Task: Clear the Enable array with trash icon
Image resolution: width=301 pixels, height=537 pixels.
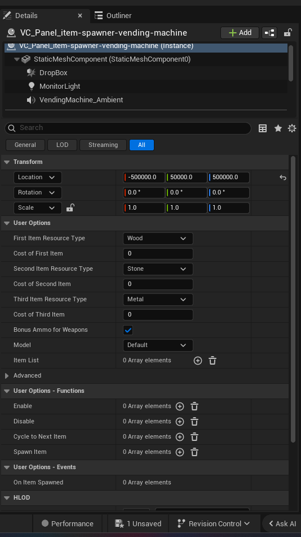Action: pos(194,406)
